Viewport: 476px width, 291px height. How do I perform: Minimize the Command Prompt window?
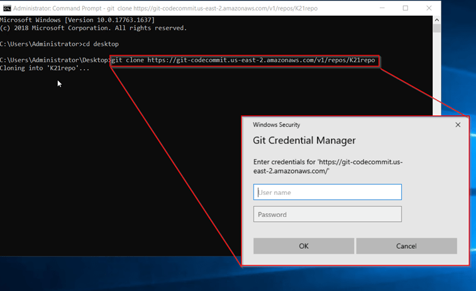(382, 8)
